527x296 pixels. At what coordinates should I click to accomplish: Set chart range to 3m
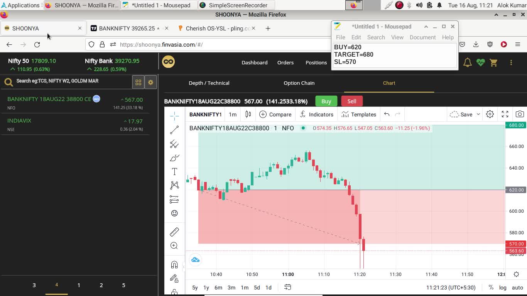(231, 288)
